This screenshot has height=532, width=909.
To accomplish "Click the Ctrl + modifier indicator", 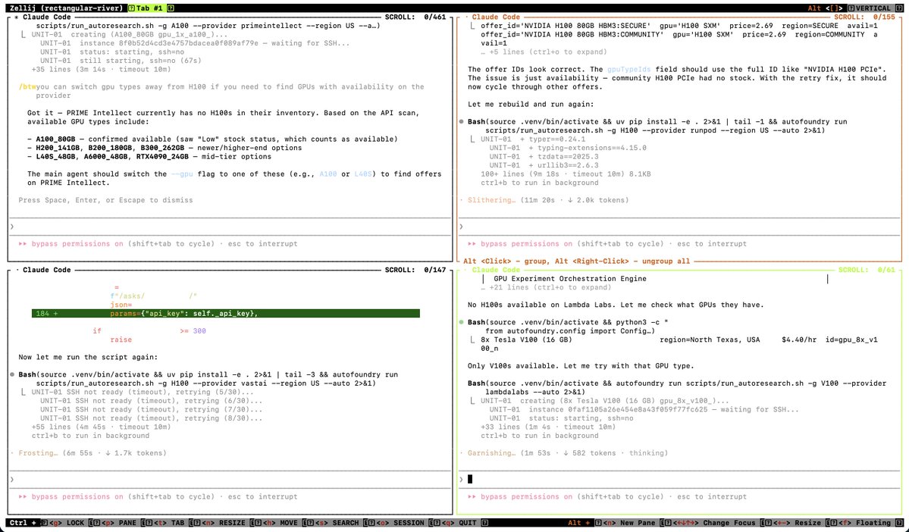I will tap(22, 523).
